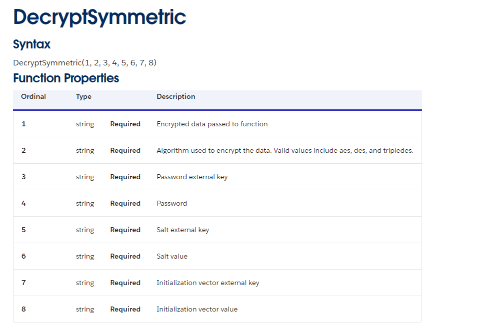Image resolution: width=481 pixels, height=327 pixels.
Task: Select the 'Salt external key' description cell
Action: click(182, 230)
